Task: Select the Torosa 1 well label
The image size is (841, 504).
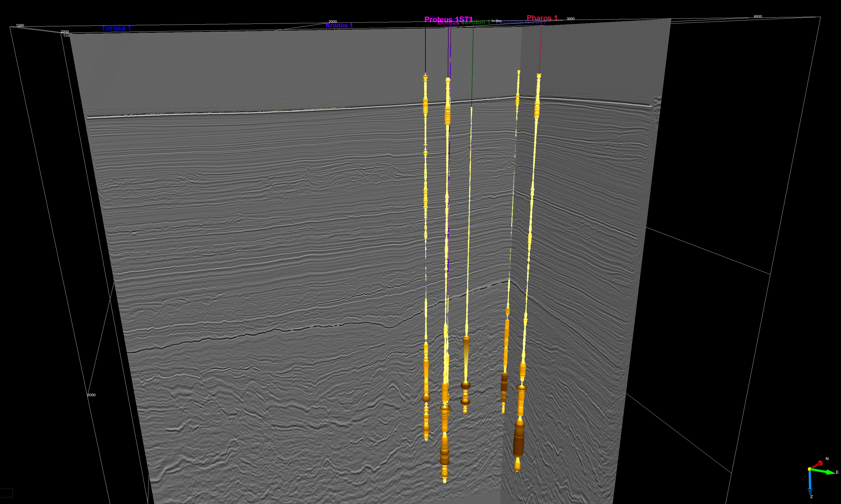Action: [x=116, y=28]
